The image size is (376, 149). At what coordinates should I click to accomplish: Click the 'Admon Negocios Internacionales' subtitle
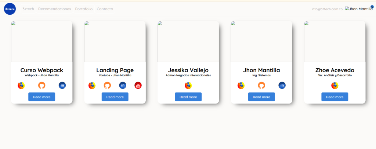pyautogui.click(x=188, y=75)
